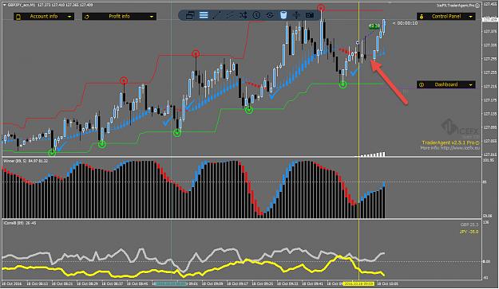499x289 pixels.
Task: Click the trash bin delete icon
Action: (283, 15)
